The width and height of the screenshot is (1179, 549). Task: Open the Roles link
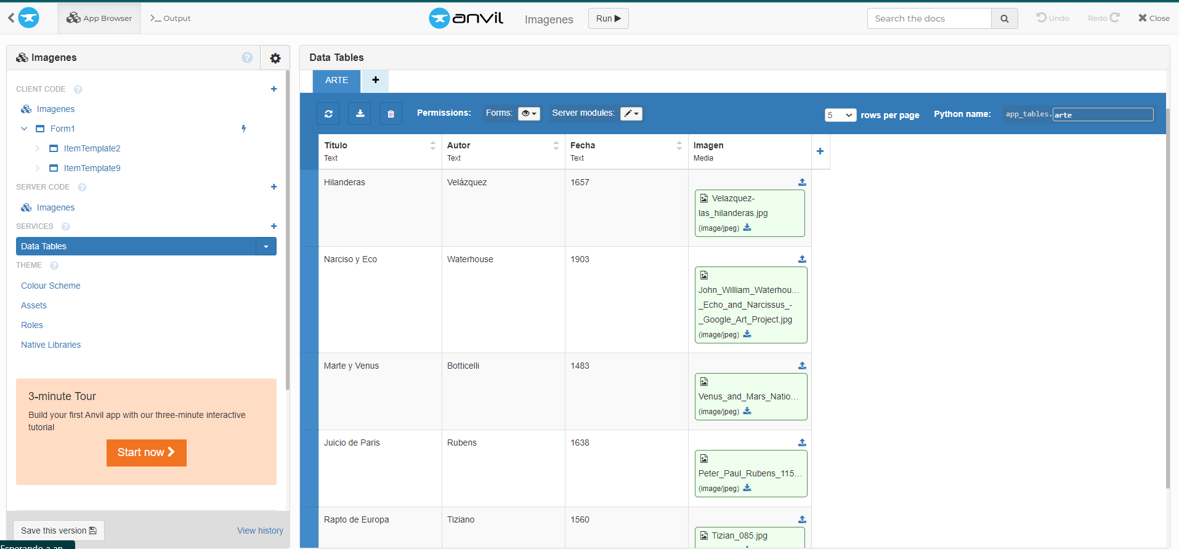pos(32,325)
